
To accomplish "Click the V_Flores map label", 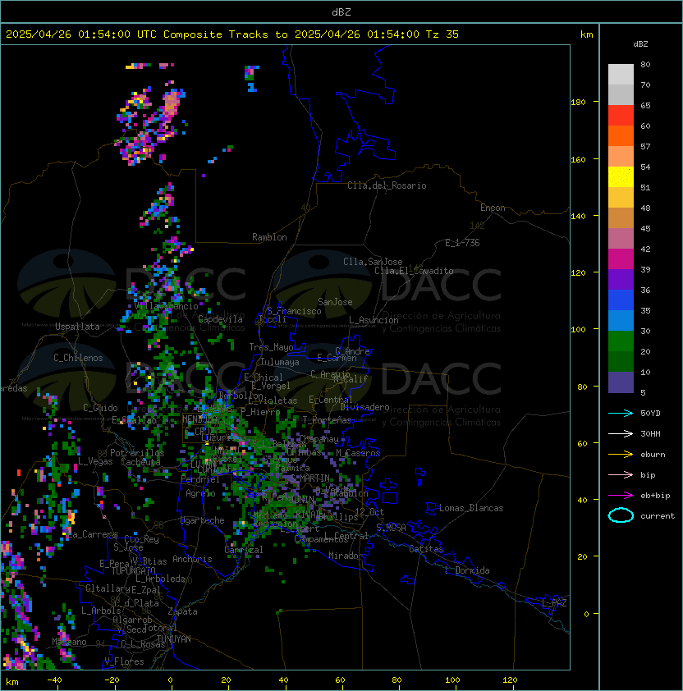I will pyautogui.click(x=124, y=661).
